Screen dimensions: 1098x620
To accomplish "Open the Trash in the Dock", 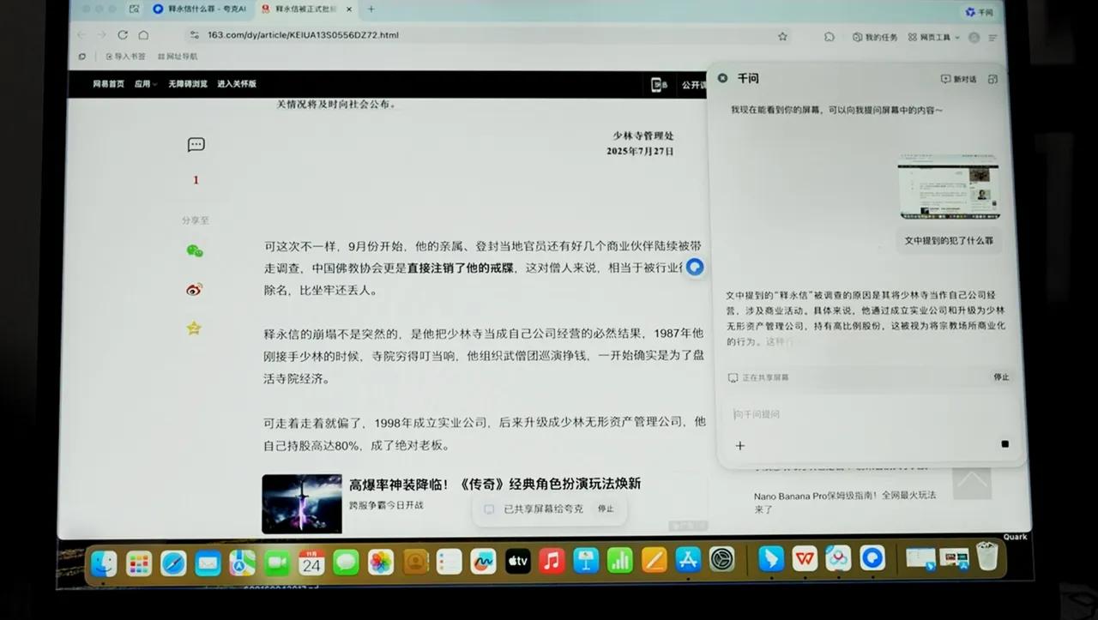I will (x=987, y=556).
